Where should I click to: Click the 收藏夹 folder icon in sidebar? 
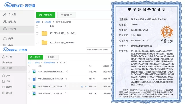tap(3, 87)
